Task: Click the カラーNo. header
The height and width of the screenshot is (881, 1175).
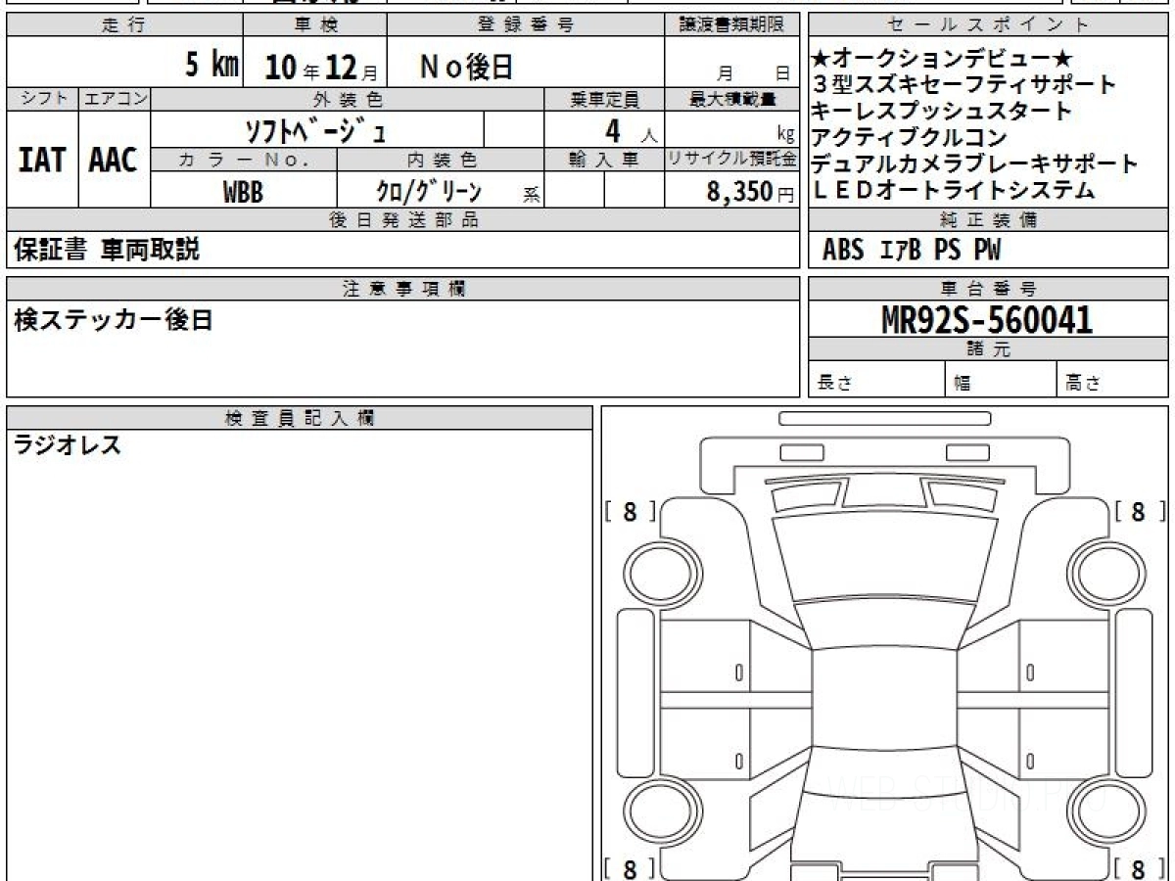Action: pyautogui.click(x=245, y=160)
